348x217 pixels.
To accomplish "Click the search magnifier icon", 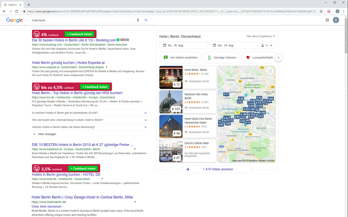I will [146, 20].
